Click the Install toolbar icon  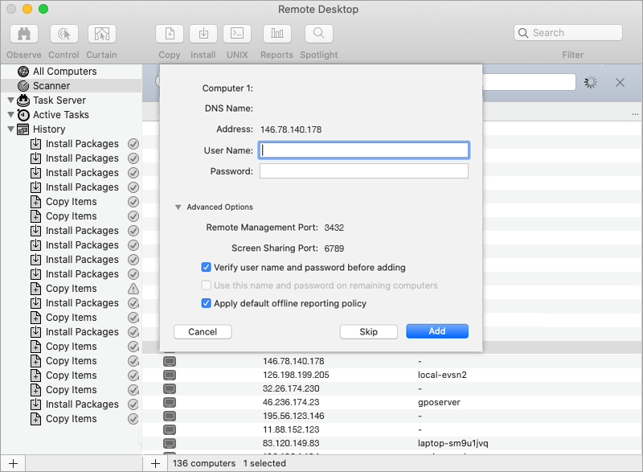(203, 34)
